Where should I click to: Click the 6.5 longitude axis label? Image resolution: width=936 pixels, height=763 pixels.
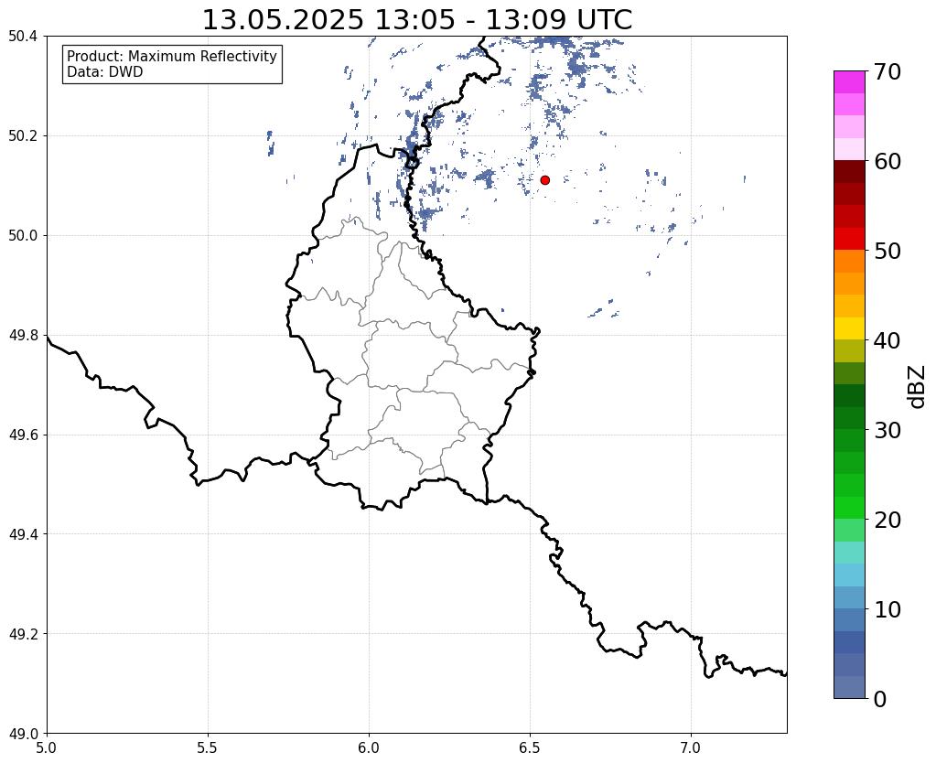coord(530,747)
